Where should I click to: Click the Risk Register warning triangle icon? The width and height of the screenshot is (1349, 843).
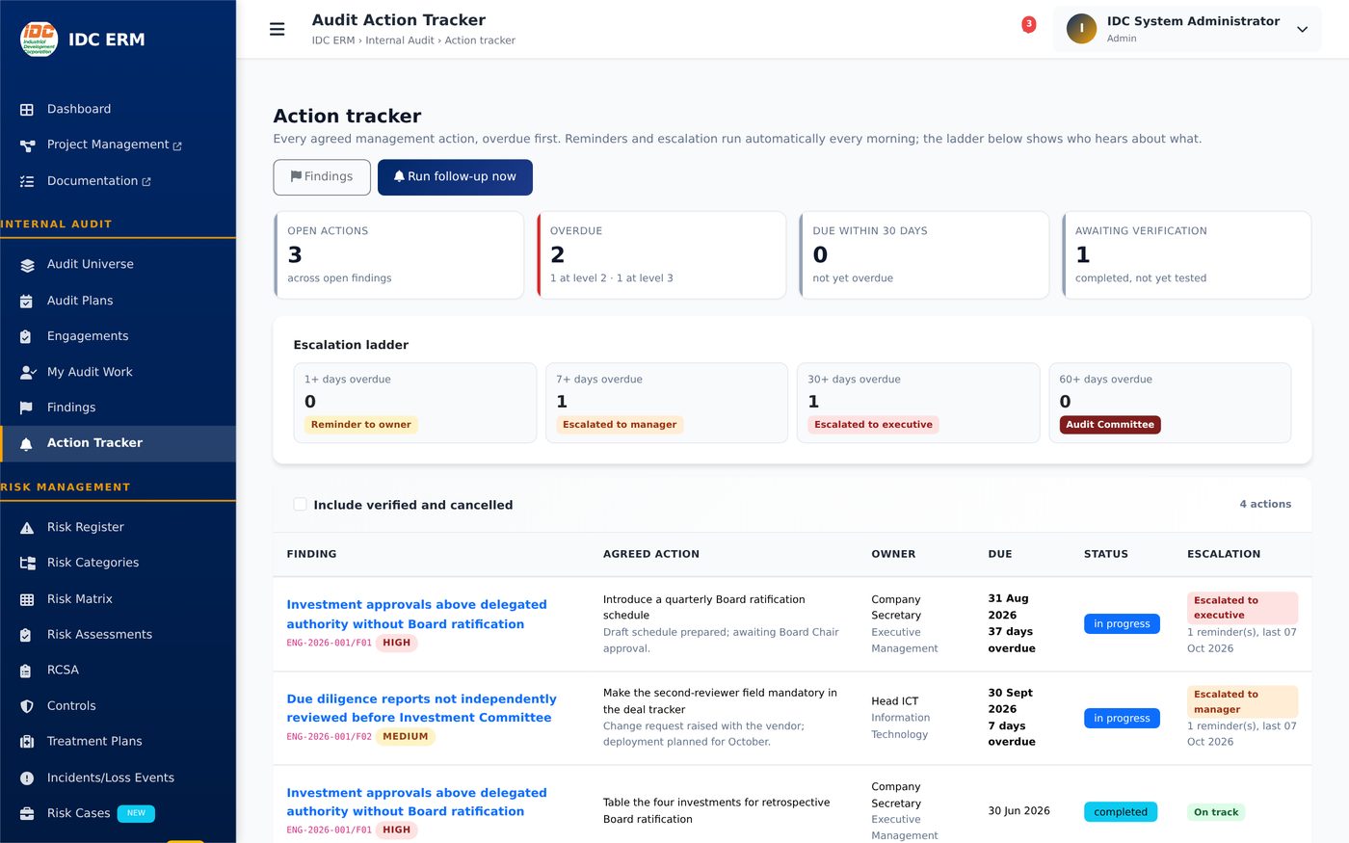[x=27, y=528]
